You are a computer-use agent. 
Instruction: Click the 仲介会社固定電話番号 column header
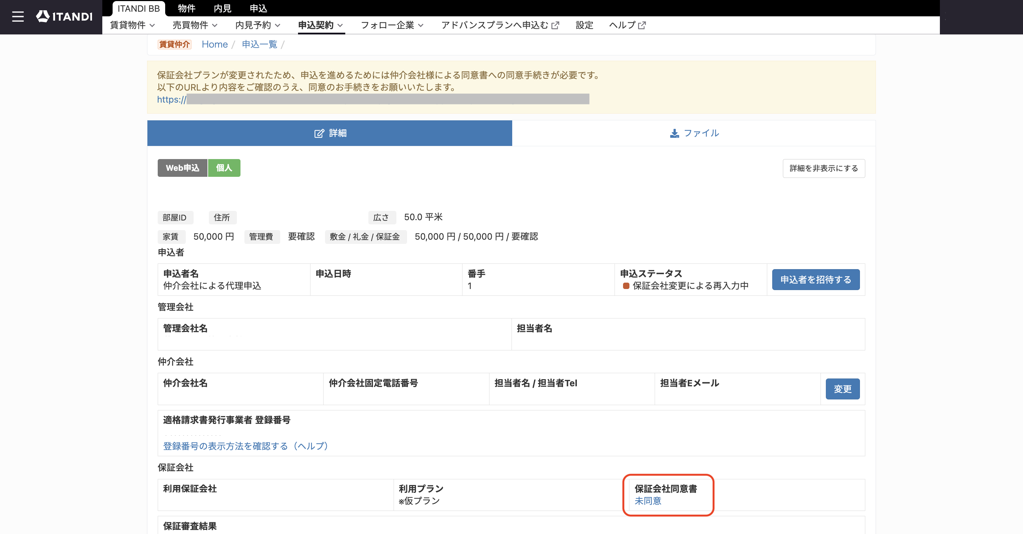click(373, 383)
